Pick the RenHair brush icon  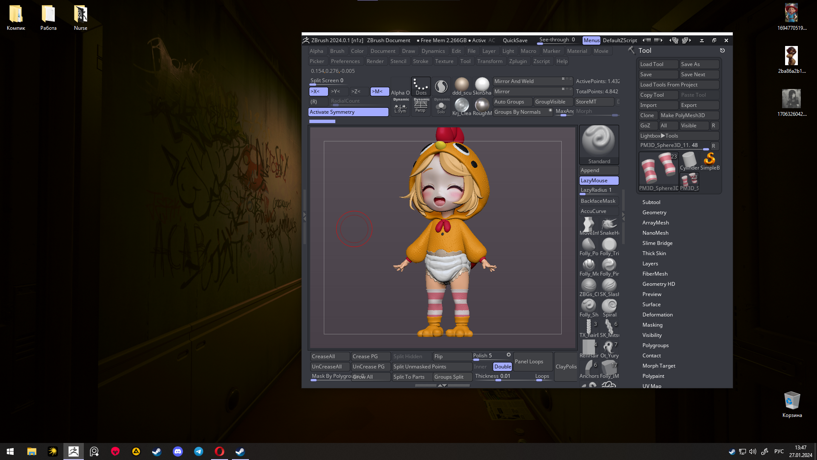pos(588,348)
